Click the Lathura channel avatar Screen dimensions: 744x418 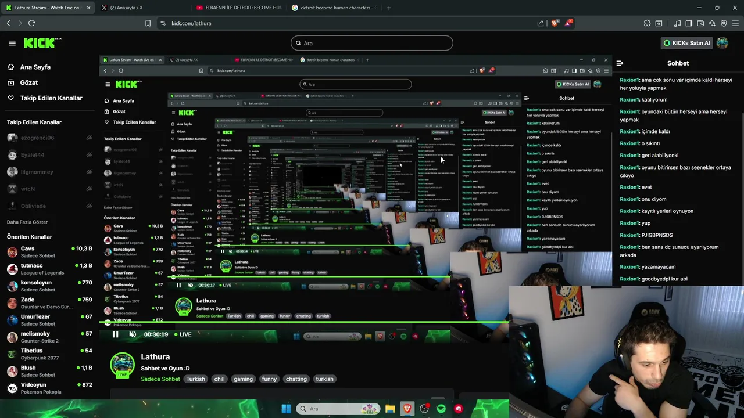pos(123,365)
